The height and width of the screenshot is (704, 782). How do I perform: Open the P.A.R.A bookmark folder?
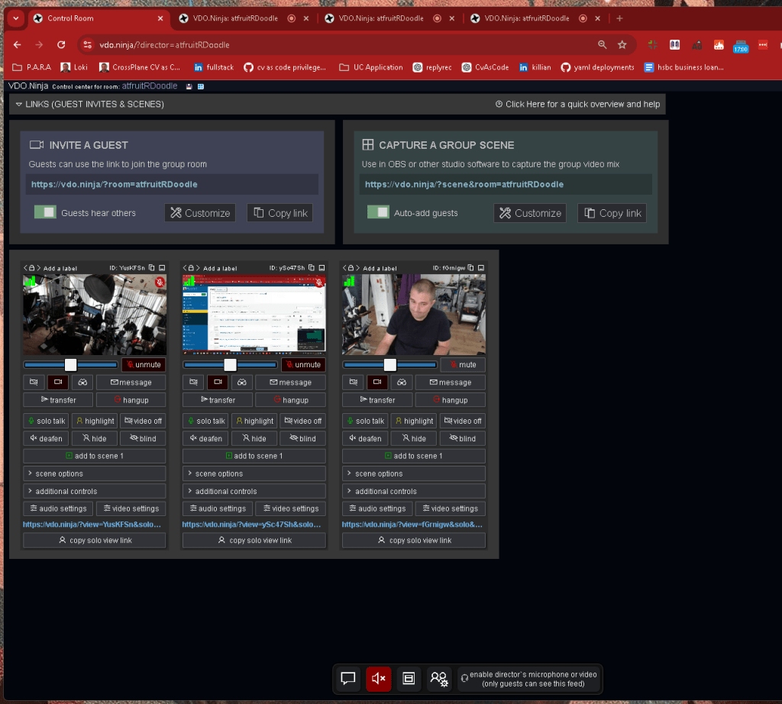32,67
